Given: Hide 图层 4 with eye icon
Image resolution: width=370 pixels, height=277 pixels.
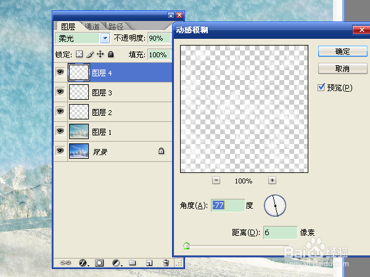Looking at the screenshot, I should [60, 72].
